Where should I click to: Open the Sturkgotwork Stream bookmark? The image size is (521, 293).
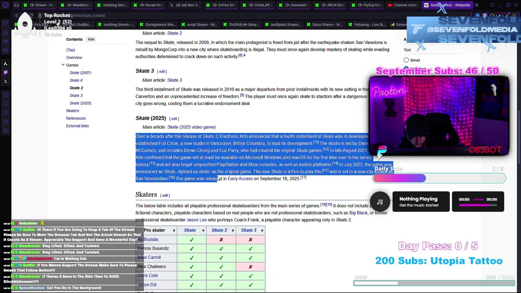(158, 24)
